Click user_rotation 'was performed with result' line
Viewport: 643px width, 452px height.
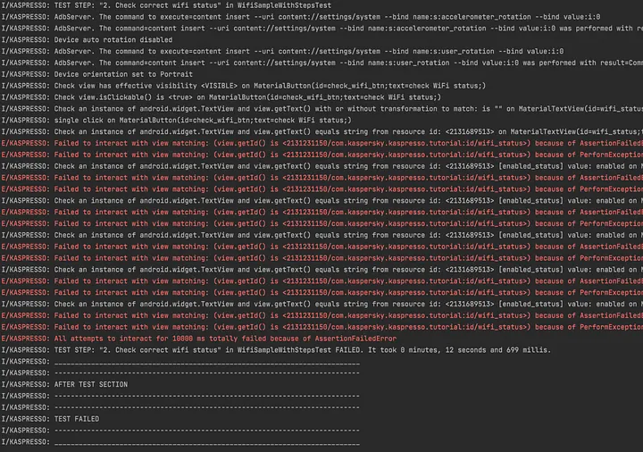pos(321,63)
